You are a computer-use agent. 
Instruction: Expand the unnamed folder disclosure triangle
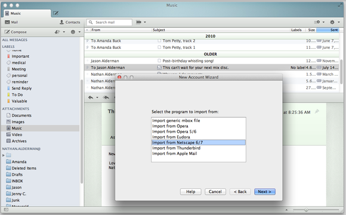(4, 155)
